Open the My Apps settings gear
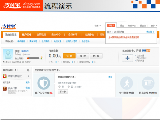This screenshot has width=160, height=120. click(28, 70)
